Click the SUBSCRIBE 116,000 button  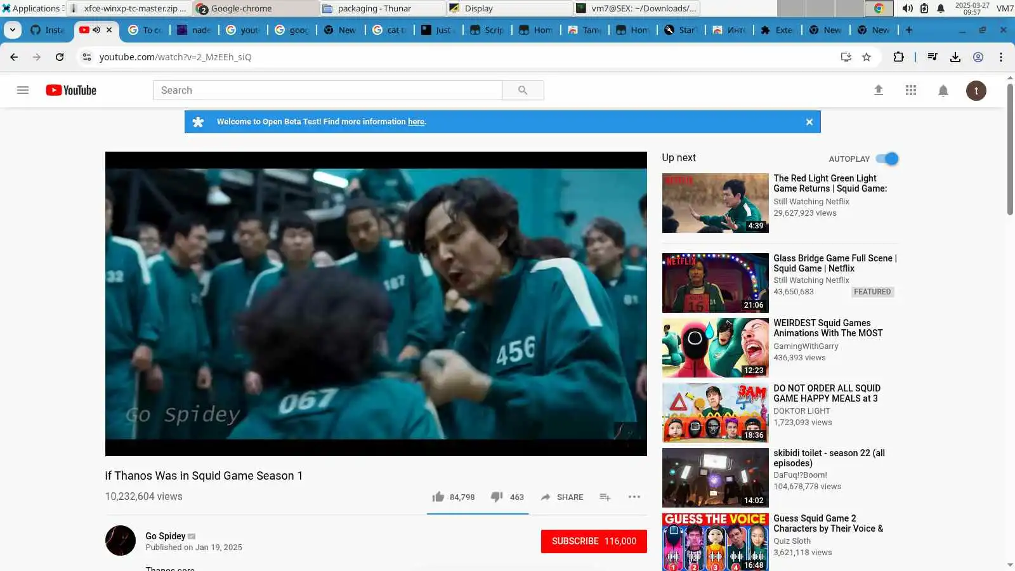(x=594, y=541)
